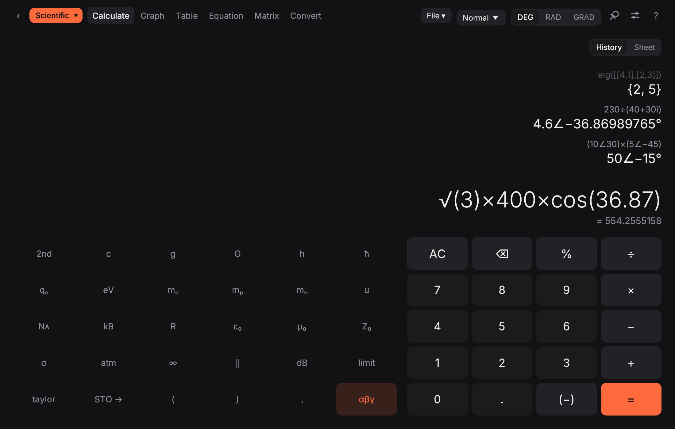
Task: Open the File dropdown menu
Action: point(436,16)
